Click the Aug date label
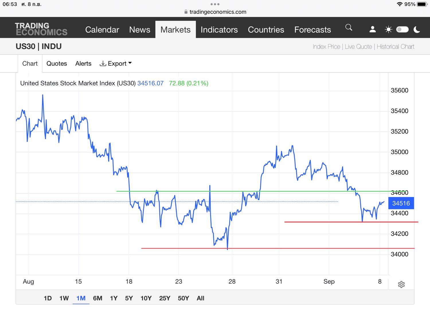Screen dimensions: 430x322 pyautogui.click(x=28, y=282)
